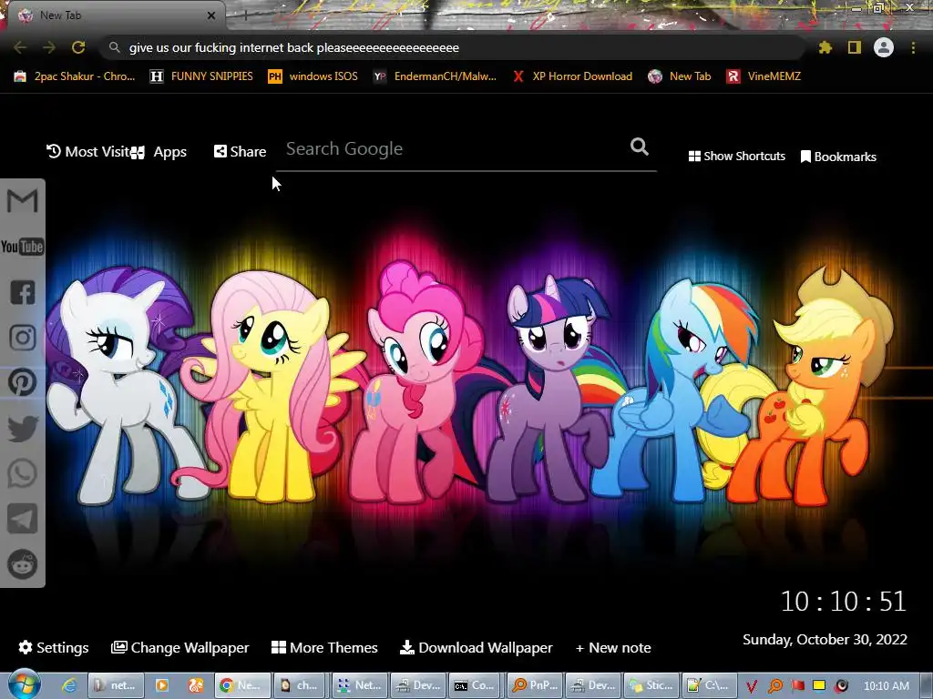
Task: Open 2pac Shakur bookmark
Action: [75, 76]
